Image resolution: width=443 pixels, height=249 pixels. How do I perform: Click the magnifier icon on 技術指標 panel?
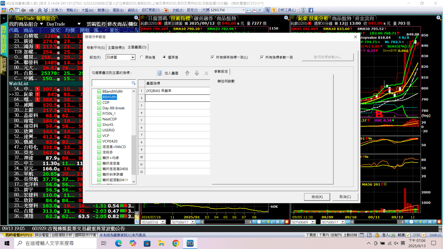(x=286, y=18)
